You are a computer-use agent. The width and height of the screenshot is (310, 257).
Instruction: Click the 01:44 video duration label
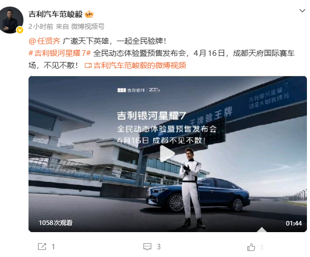point(294,223)
